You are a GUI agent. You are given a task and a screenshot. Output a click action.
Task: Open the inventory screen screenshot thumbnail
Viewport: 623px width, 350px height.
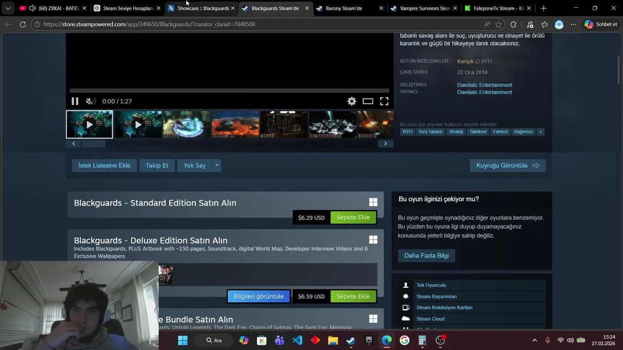point(284,124)
